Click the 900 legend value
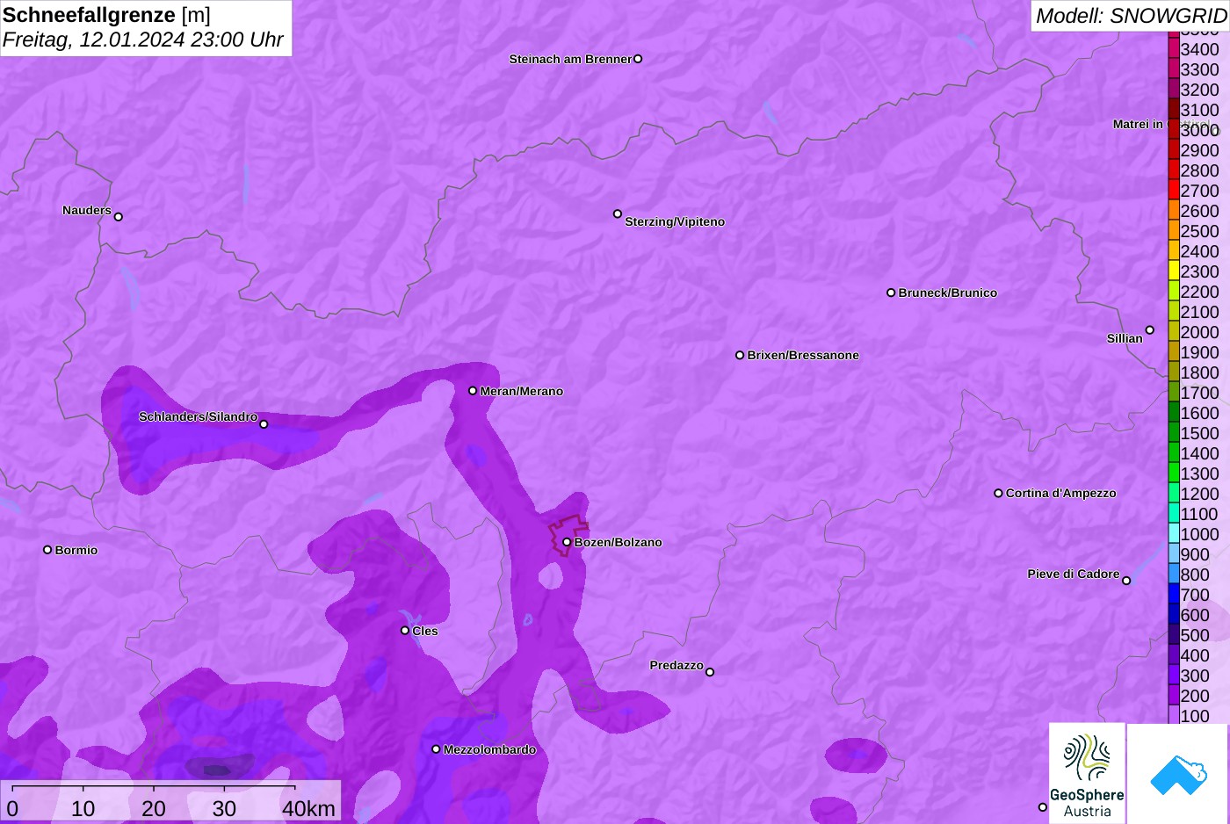Screen dimensions: 1230x824 [1196, 554]
